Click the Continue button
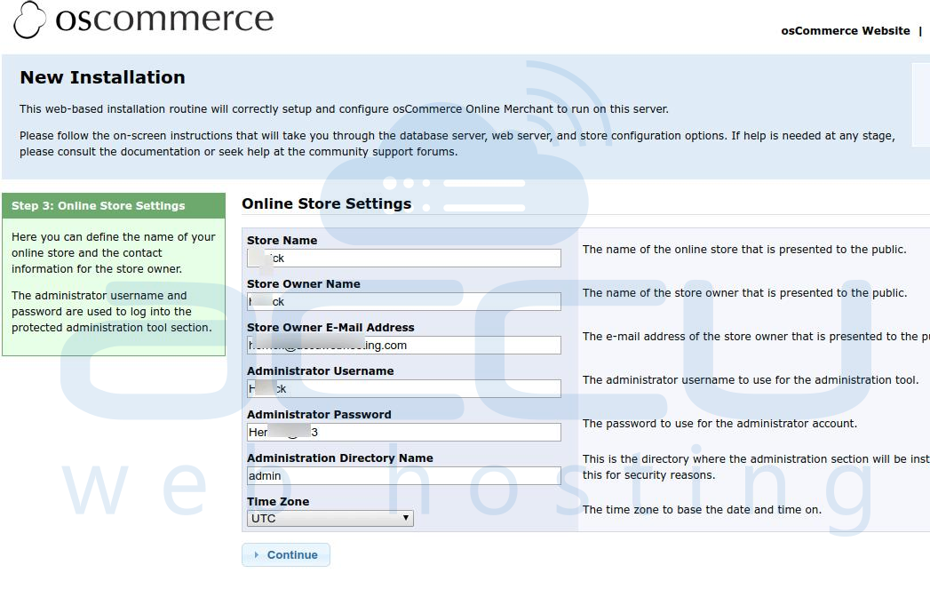The height and width of the screenshot is (597, 930). click(x=286, y=554)
